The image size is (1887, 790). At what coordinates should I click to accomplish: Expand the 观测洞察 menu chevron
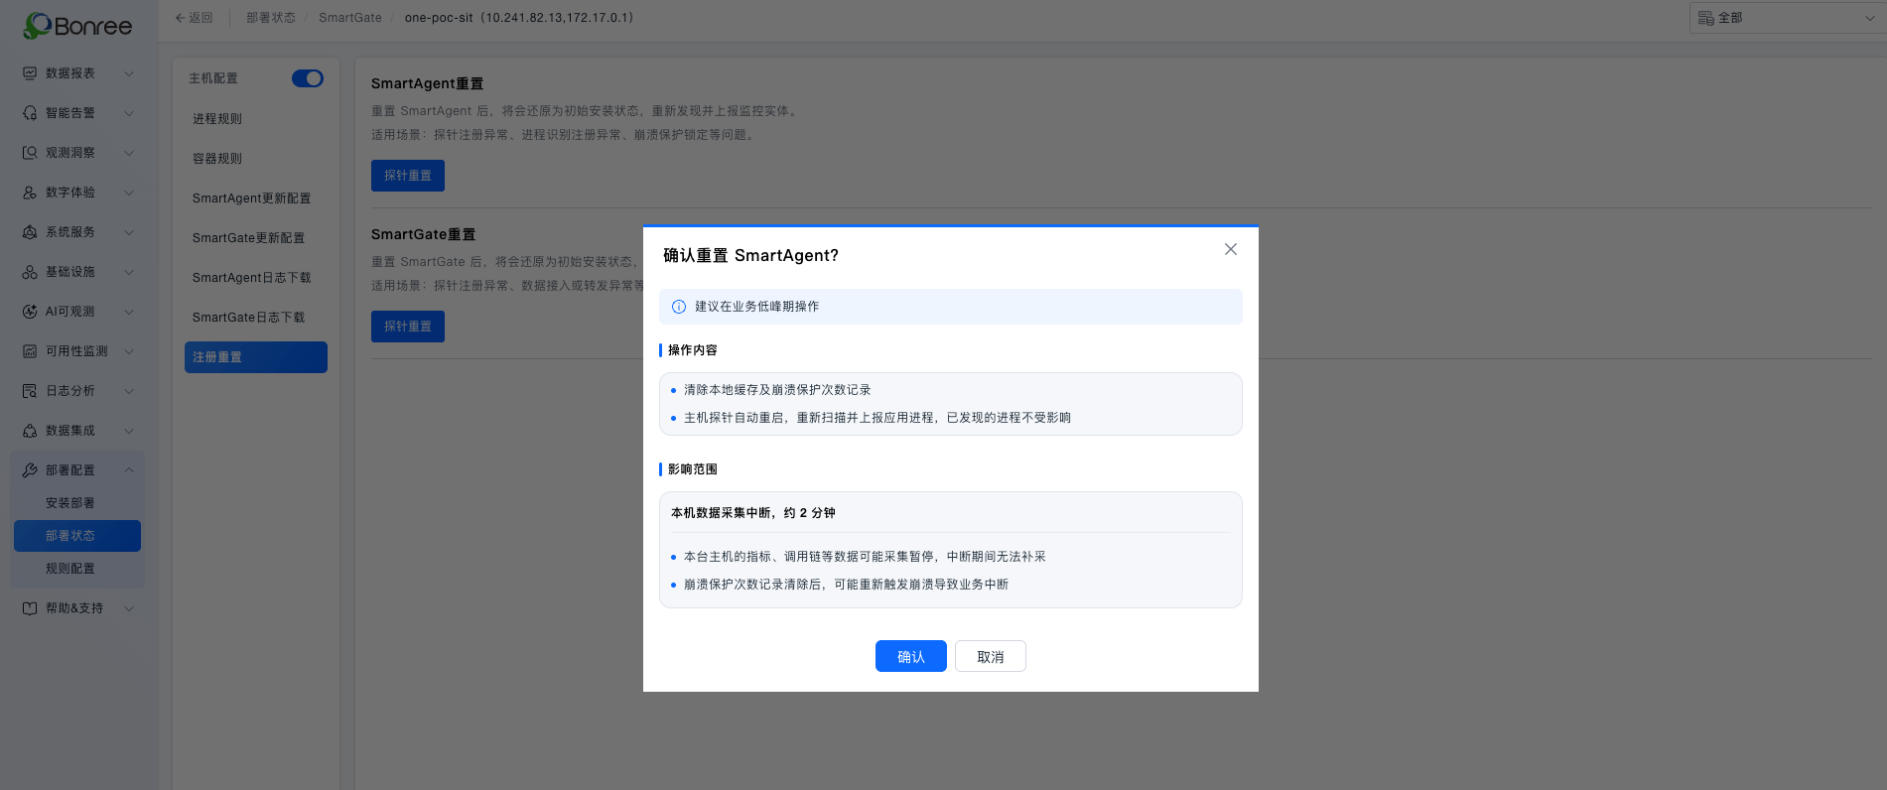[x=129, y=153]
